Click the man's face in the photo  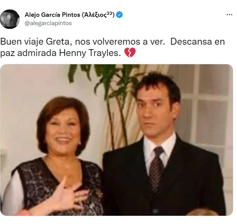click(154, 113)
